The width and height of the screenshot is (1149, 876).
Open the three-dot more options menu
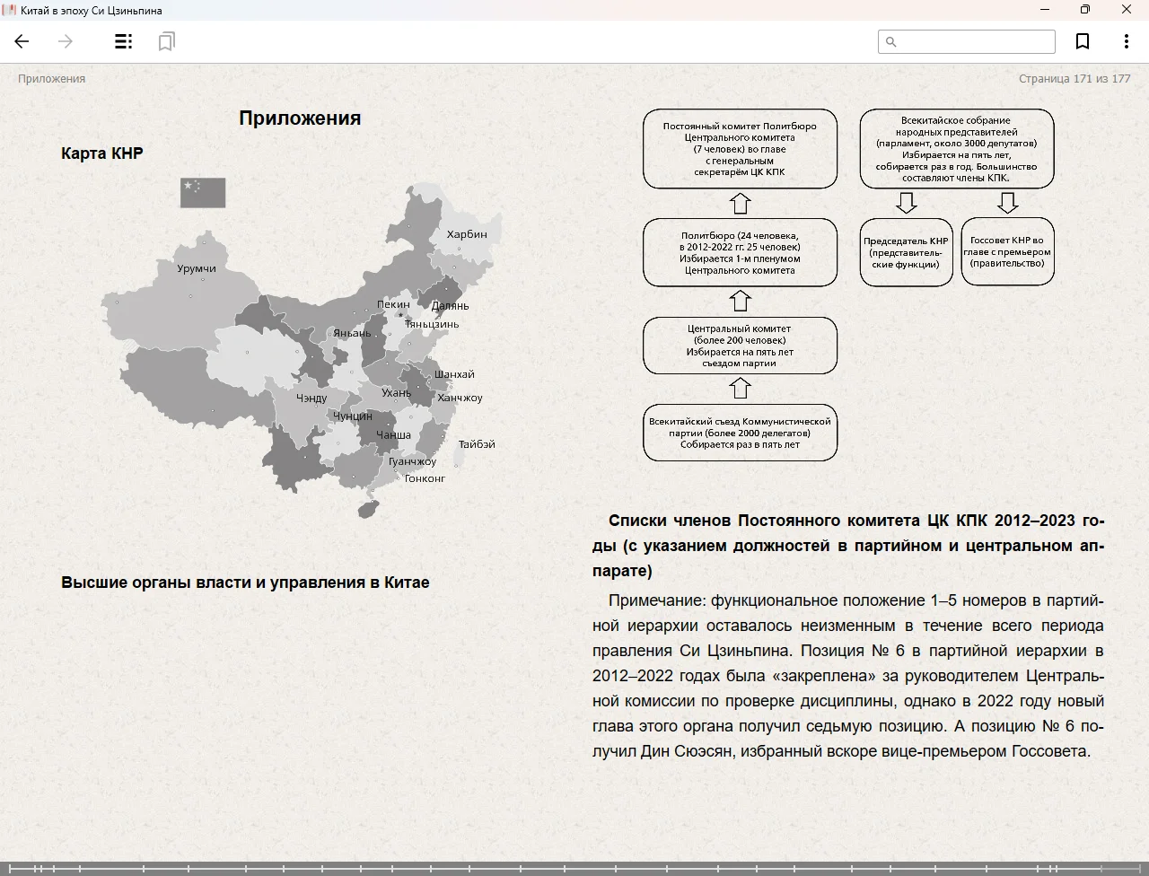[1126, 41]
